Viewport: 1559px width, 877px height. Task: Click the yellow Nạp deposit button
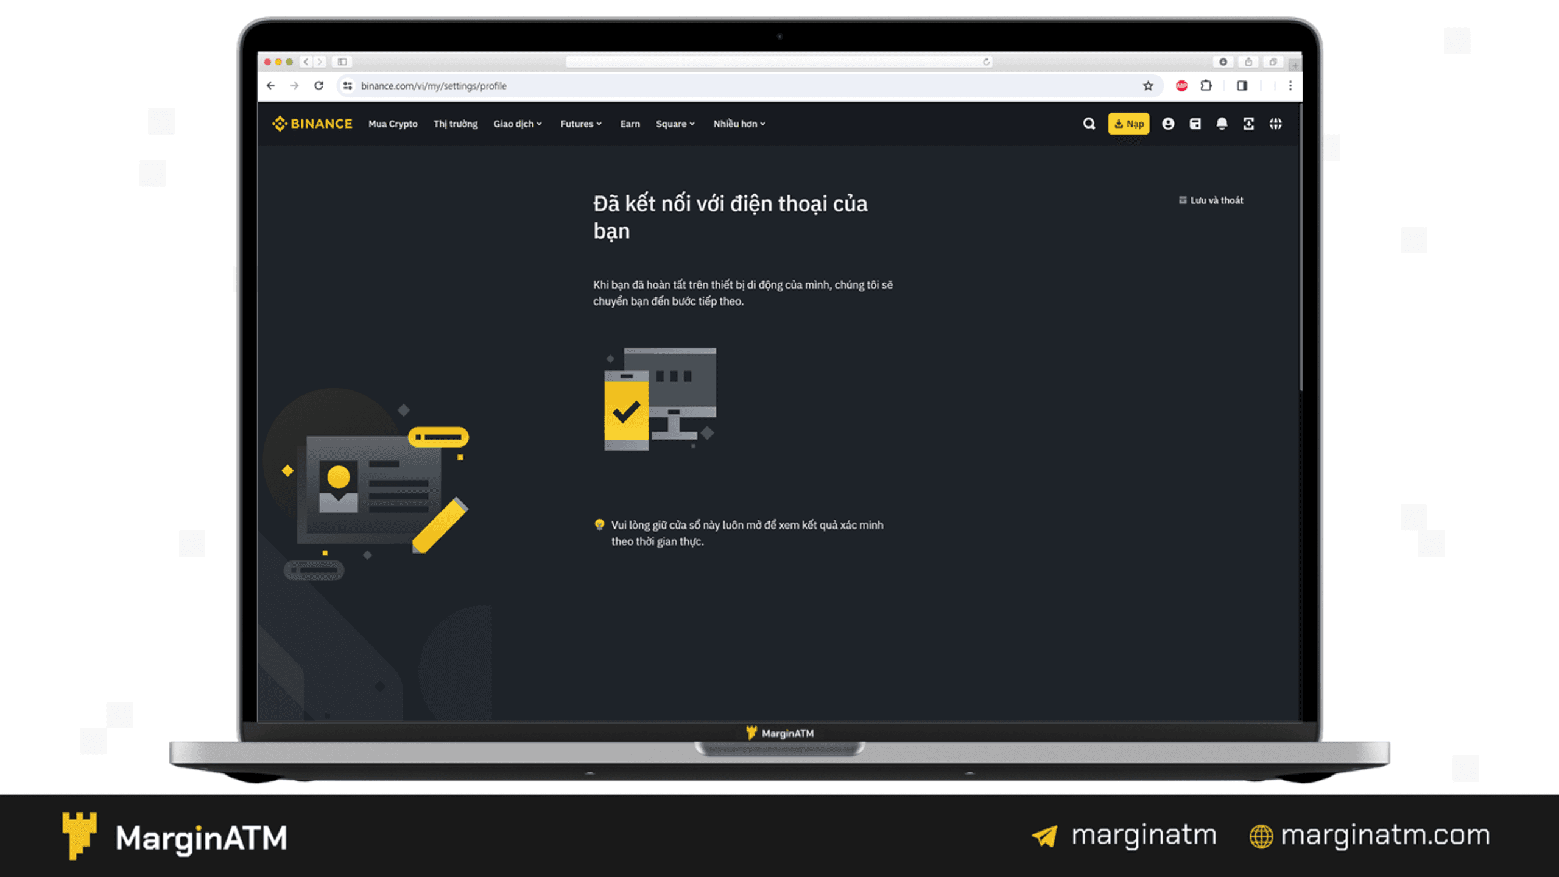tap(1128, 124)
